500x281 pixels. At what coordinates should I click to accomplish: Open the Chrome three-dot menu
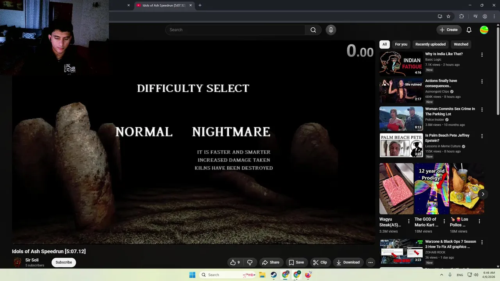(494, 16)
